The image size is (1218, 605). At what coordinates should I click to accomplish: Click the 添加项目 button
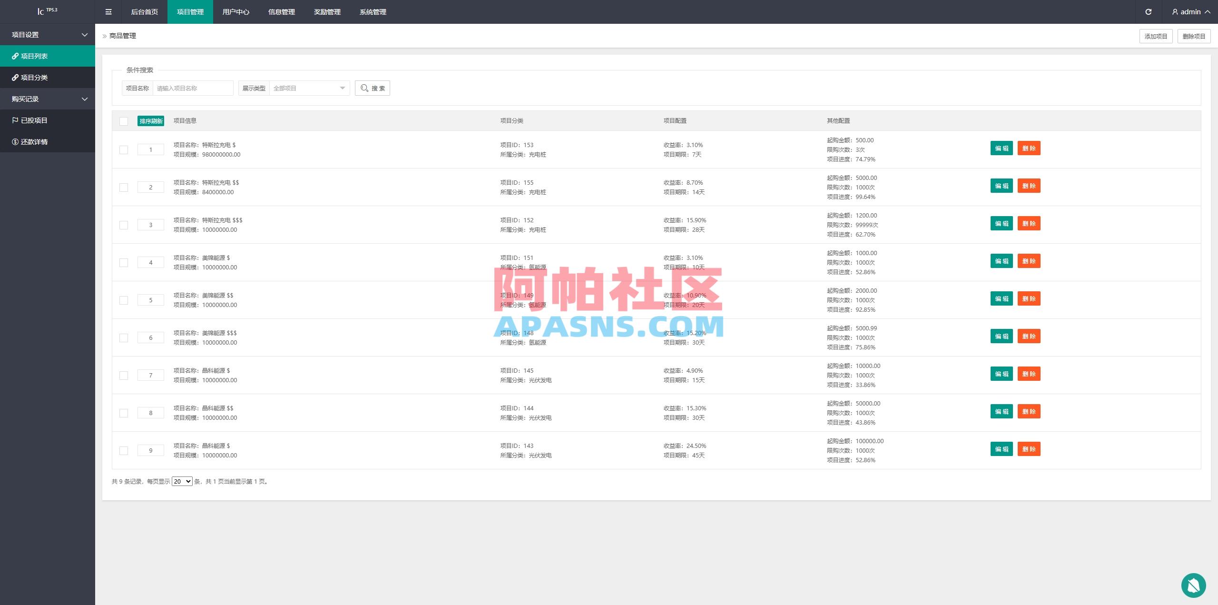(x=1156, y=36)
